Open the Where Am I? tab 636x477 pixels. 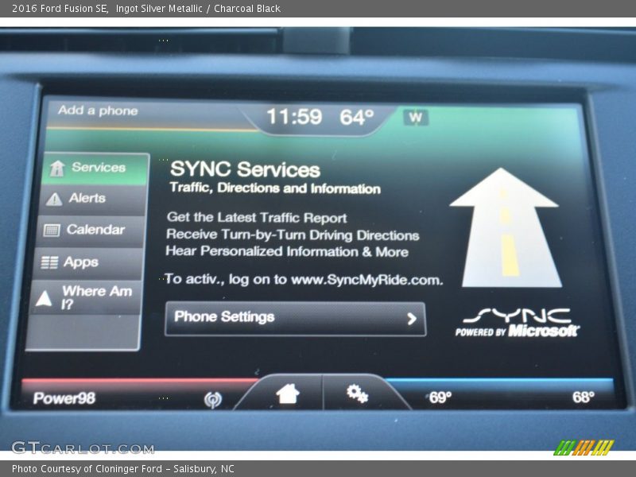pos(86,297)
